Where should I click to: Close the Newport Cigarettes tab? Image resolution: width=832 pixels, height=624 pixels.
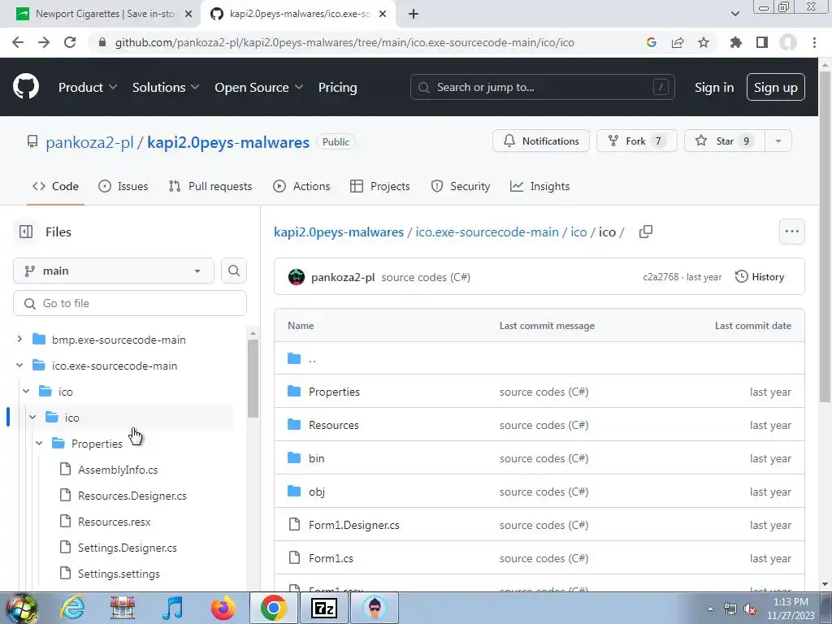[188, 14]
